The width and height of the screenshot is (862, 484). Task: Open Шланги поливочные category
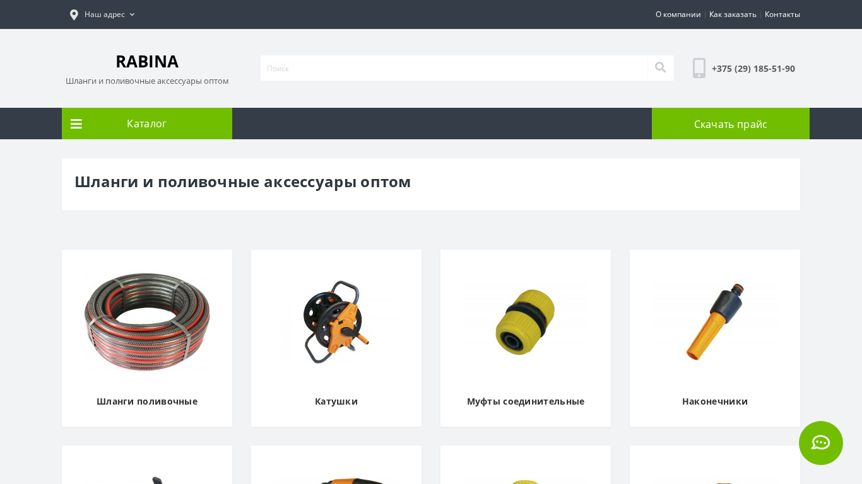tap(147, 401)
